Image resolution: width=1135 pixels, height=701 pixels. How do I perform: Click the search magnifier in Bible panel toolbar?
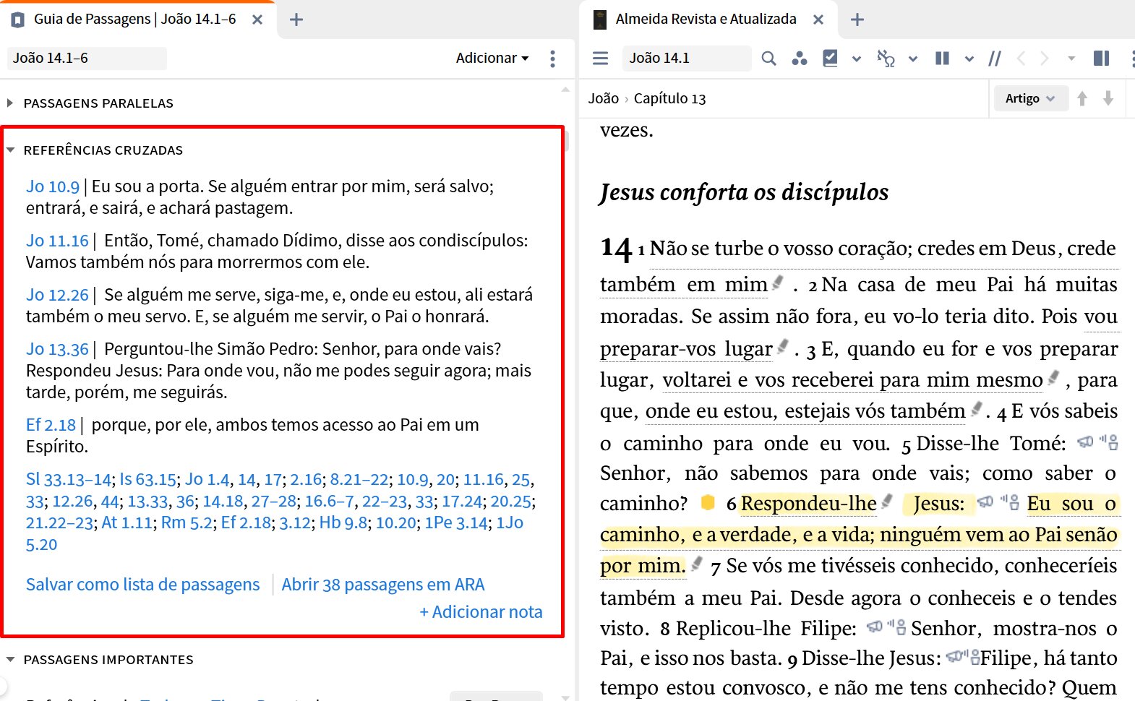pyautogui.click(x=768, y=58)
